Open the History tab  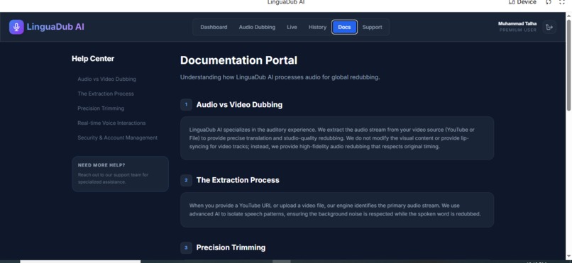tap(317, 27)
